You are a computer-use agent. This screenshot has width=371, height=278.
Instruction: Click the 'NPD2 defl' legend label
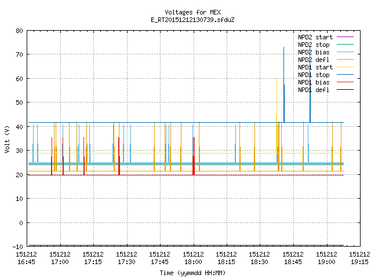tap(314, 60)
